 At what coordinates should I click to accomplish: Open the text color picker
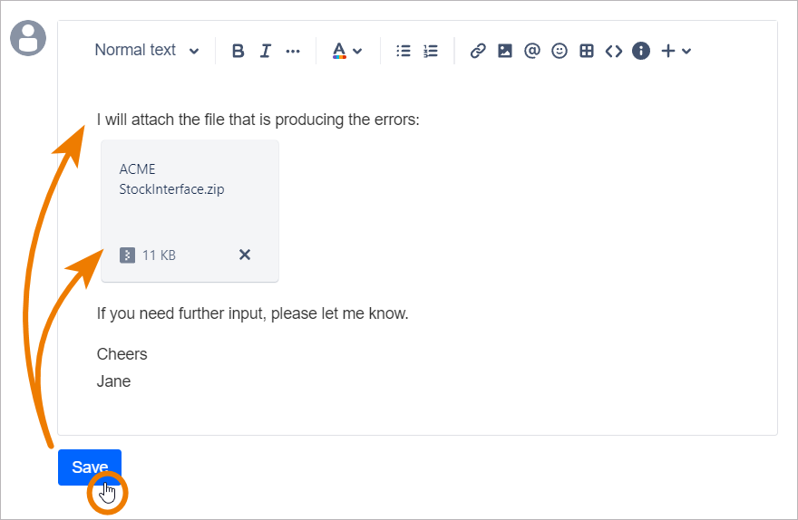pyautogui.click(x=339, y=51)
